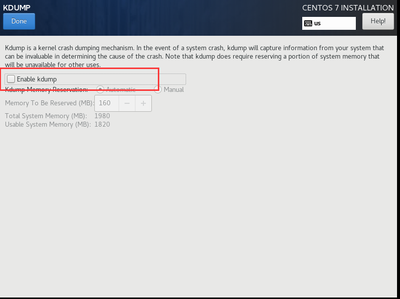Image resolution: width=400 pixels, height=299 pixels.
Task: Select the Automatic memory reservation radio
Action: click(100, 89)
